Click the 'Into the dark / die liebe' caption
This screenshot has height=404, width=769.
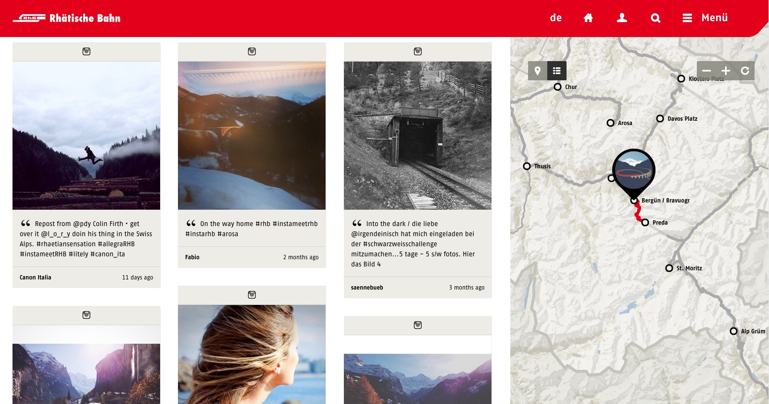(x=414, y=244)
